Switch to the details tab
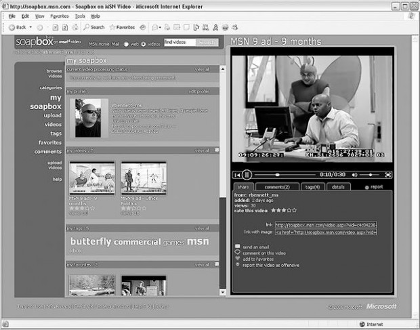 coord(338,187)
